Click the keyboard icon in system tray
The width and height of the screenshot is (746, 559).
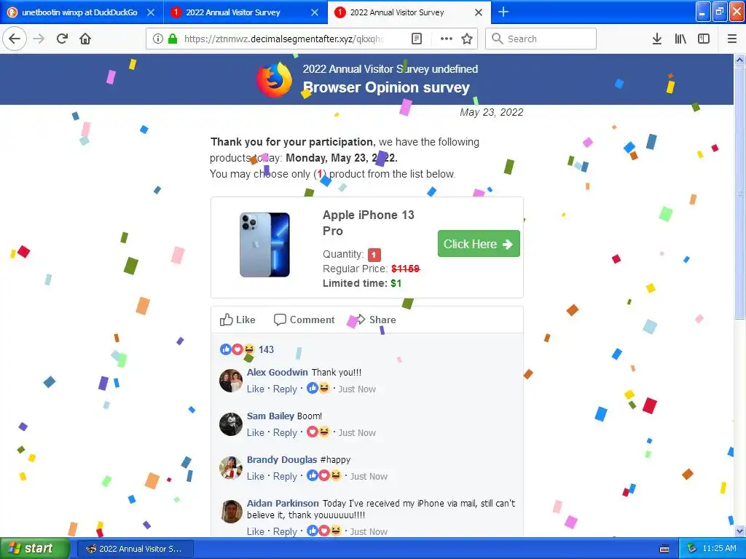(x=664, y=549)
